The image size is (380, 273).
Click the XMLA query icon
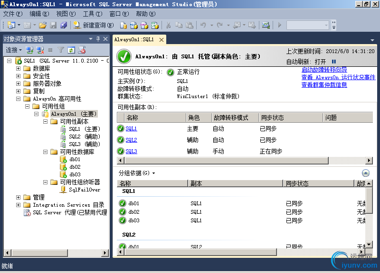[155, 25]
